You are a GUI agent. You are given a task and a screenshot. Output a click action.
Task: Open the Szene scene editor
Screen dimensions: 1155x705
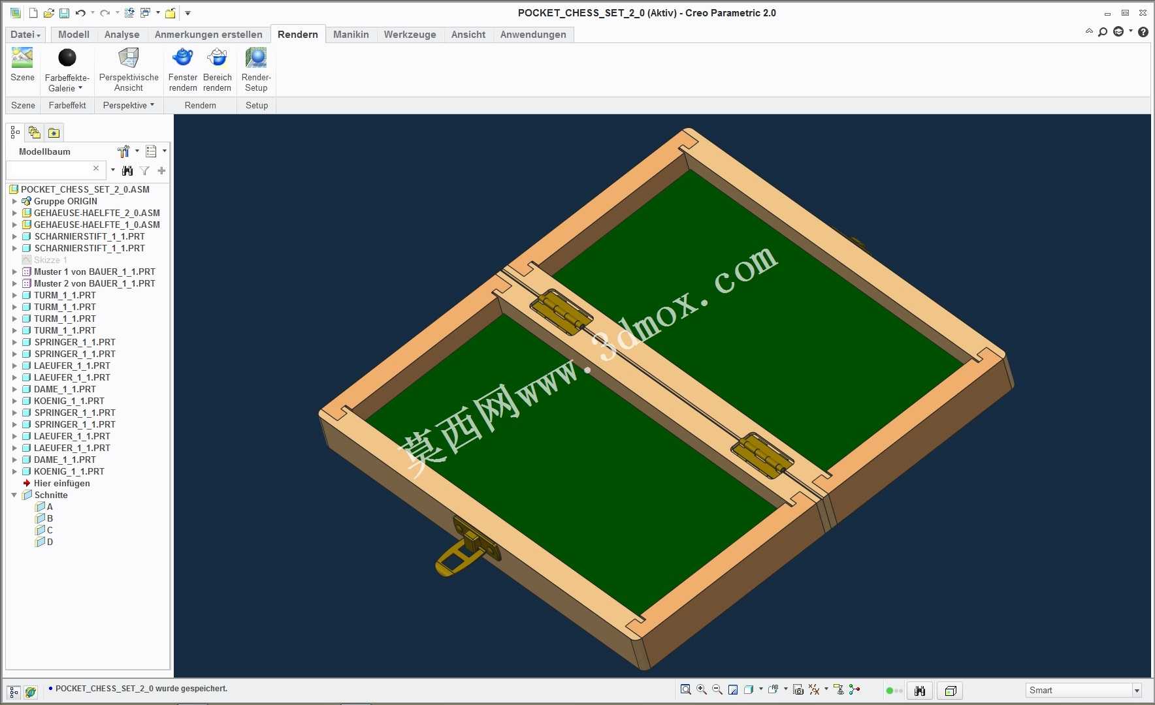click(x=22, y=65)
